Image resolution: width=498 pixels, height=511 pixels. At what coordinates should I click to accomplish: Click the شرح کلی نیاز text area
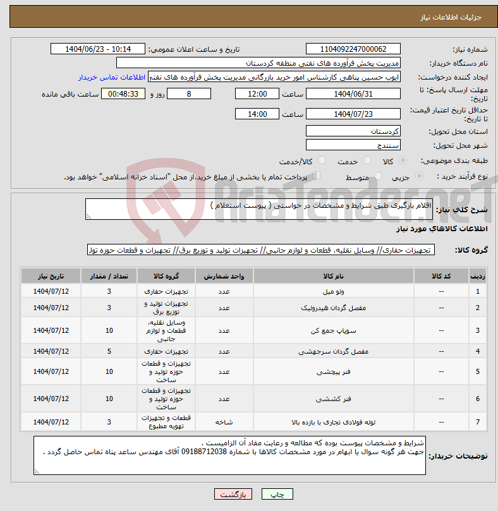259,209
